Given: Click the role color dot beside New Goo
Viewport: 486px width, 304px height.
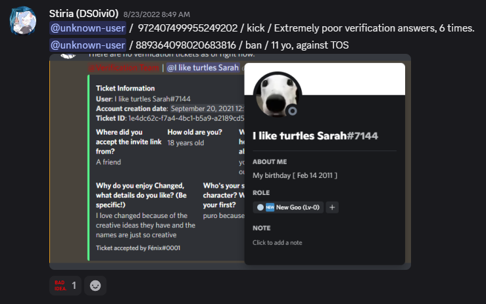Looking at the screenshot, I should point(260,207).
